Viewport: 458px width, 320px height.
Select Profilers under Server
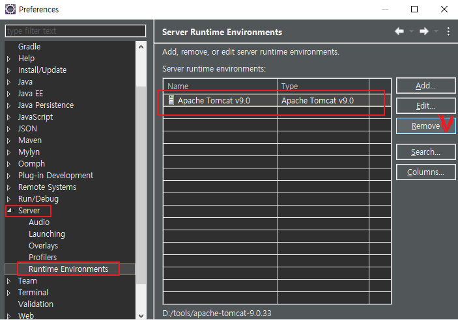42,258
